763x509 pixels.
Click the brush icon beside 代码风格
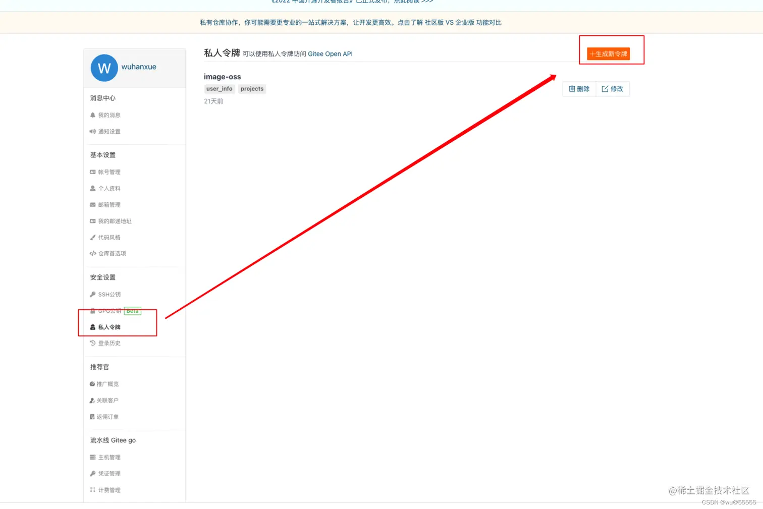(93, 237)
